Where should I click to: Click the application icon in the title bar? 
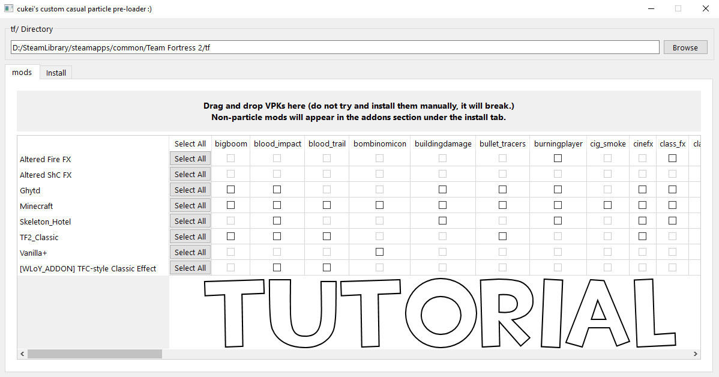pyautogui.click(x=8, y=8)
